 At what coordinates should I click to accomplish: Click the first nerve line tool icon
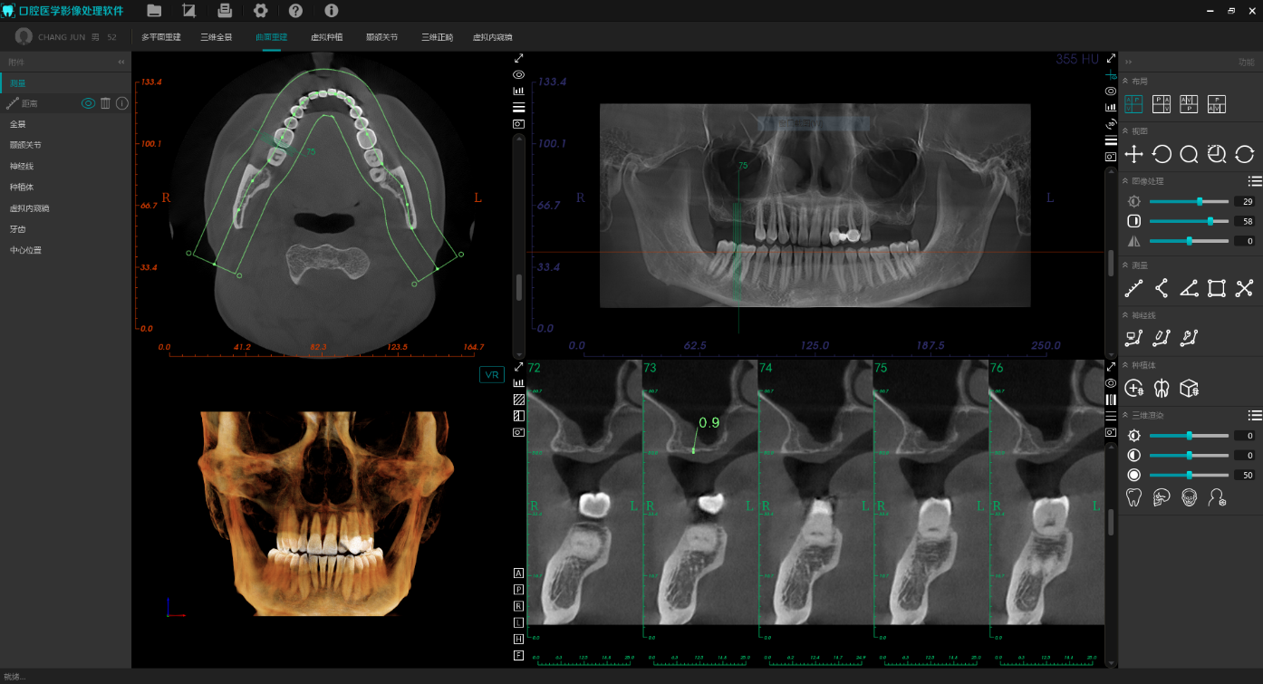pyautogui.click(x=1133, y=338)
